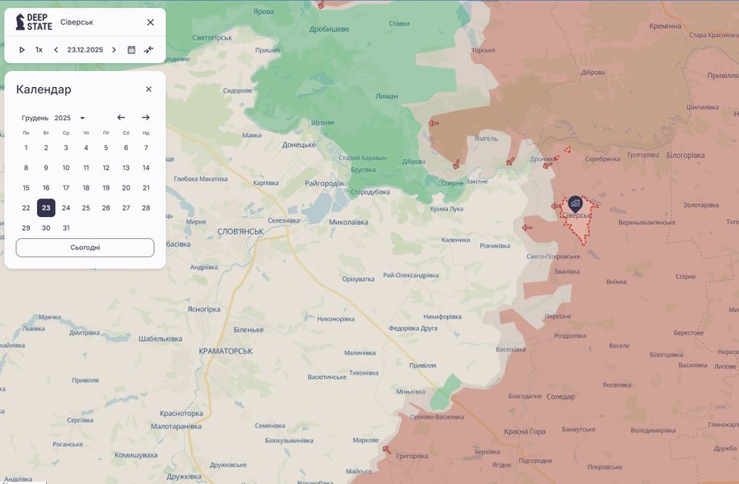This screenshot has height=484, width=739.
Task: Toggle the calendar icon
Action: (x=131, y=50)
